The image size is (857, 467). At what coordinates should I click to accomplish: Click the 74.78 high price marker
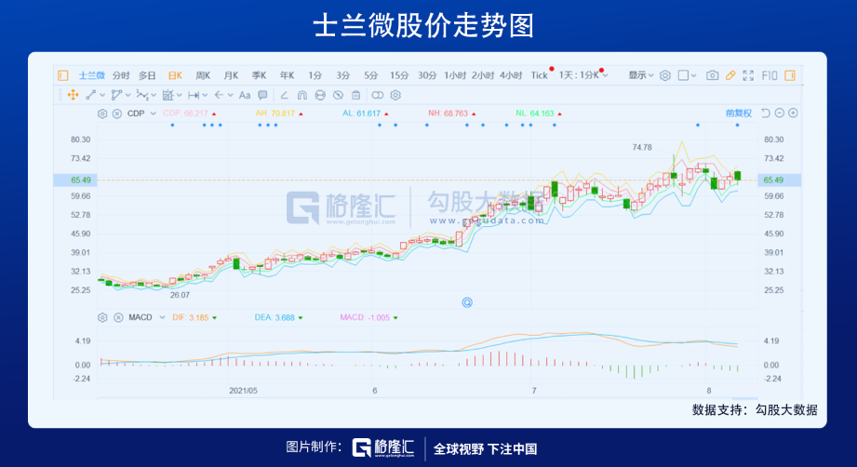click(642, 147)
